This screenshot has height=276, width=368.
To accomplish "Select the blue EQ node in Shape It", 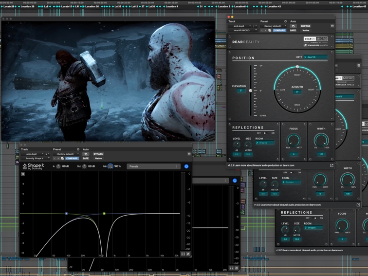I will click(x=66, y=214).
